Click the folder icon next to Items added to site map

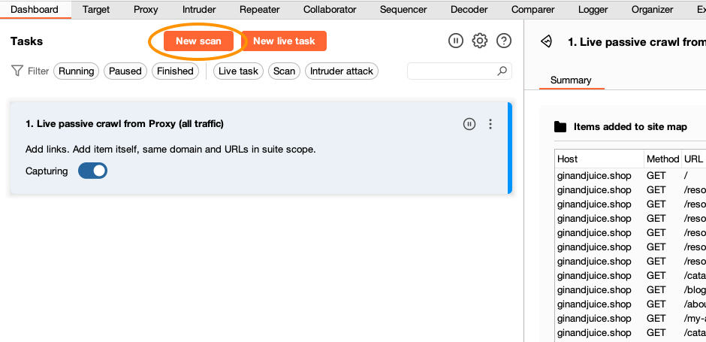[560, 127]
